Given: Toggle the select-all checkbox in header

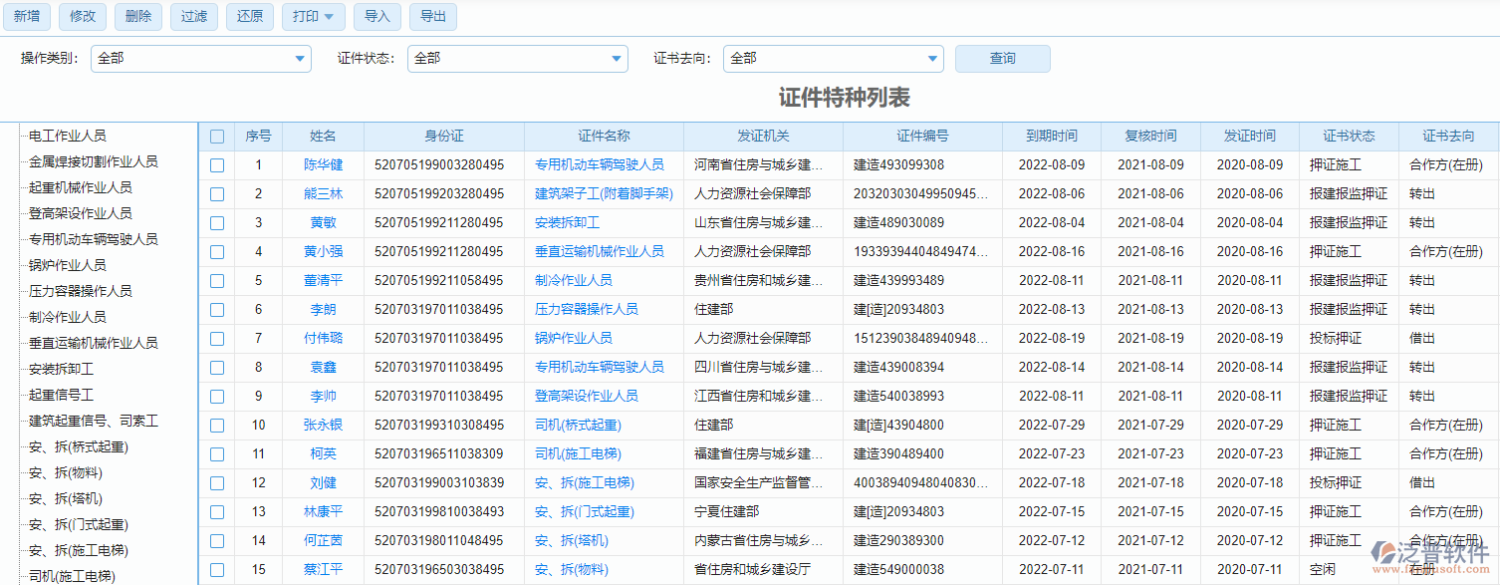Looking at the screenshot, I should 217,136.
